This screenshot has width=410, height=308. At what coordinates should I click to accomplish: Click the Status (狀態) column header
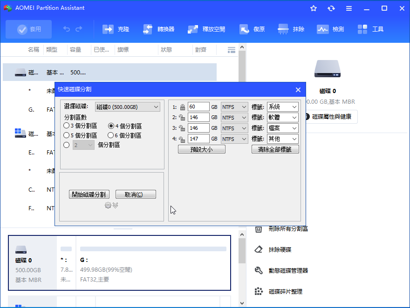[166, 50]
